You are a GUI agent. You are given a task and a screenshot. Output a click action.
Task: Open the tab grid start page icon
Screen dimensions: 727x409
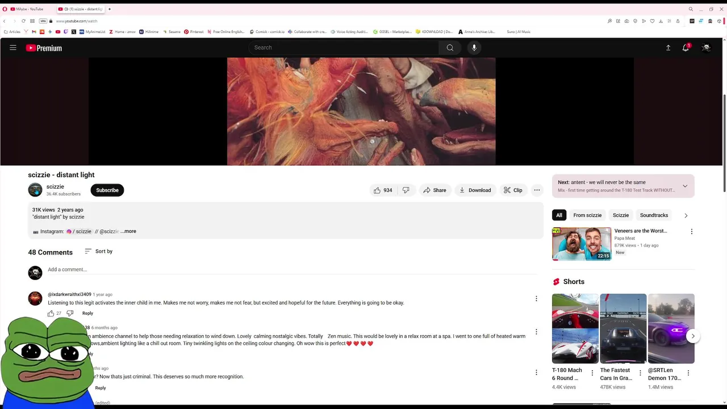(32, 21)
